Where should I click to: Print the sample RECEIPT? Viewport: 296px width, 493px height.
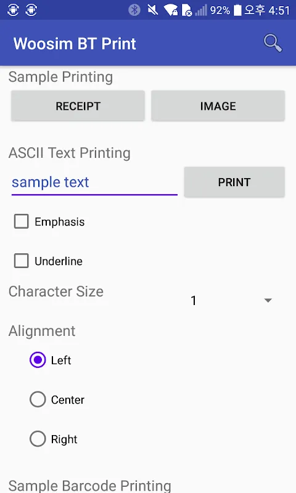(78, 106)
